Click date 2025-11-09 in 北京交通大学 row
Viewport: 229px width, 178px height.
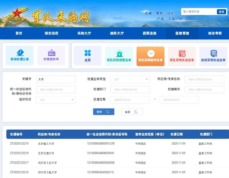click(179, 153)
